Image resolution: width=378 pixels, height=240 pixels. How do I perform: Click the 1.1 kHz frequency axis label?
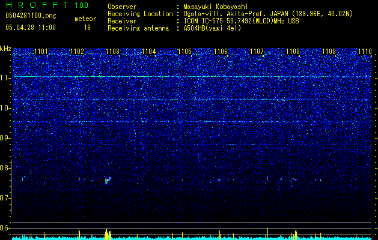coord(5,78)
